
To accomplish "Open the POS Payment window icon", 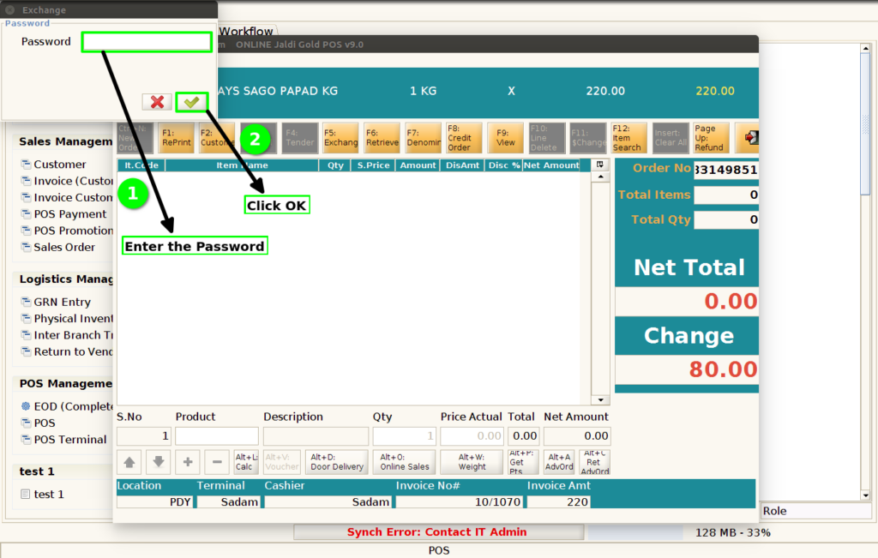I will pos(26,213).
